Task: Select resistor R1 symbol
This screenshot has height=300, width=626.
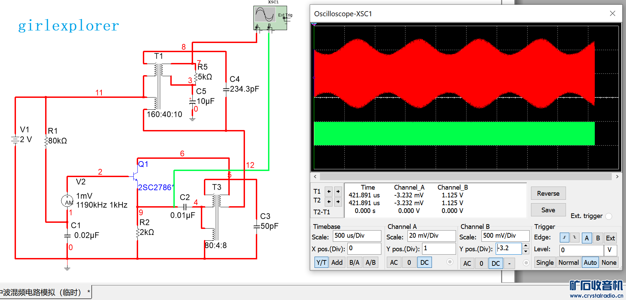Action: tap(46, 141)
